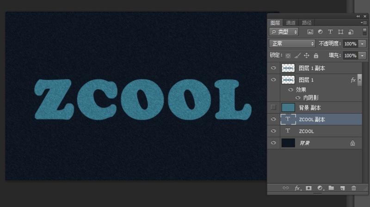Screen dimensions: 370x207
Task: Click the 填充 label
Action: [335, 55]
